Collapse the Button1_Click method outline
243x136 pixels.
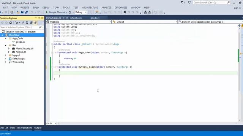tap(52, 67)
